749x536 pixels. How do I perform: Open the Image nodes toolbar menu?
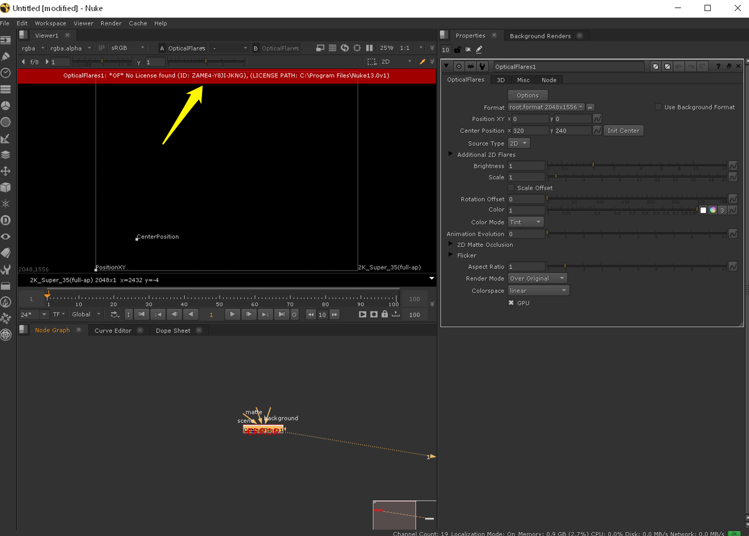[6, 40]
